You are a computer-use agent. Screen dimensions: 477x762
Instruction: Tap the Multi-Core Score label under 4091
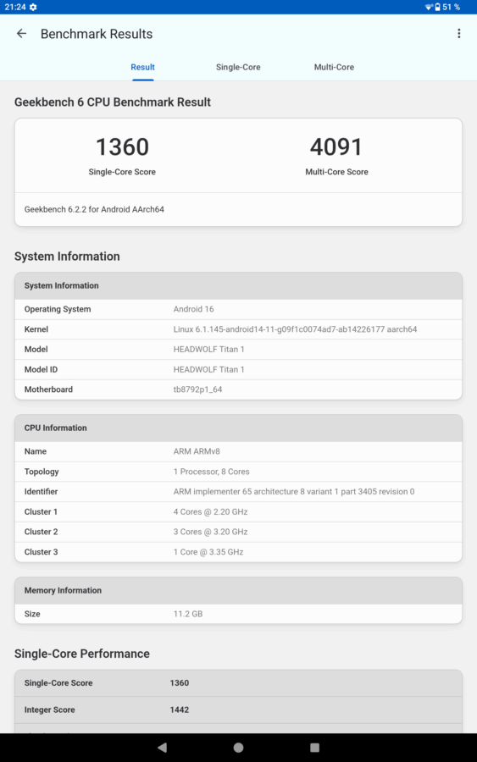[336, 172]
